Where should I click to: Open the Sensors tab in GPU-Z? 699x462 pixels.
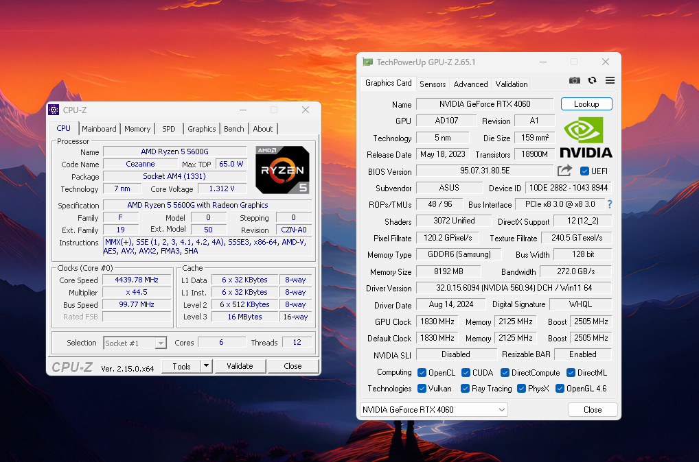pos(433,84)
